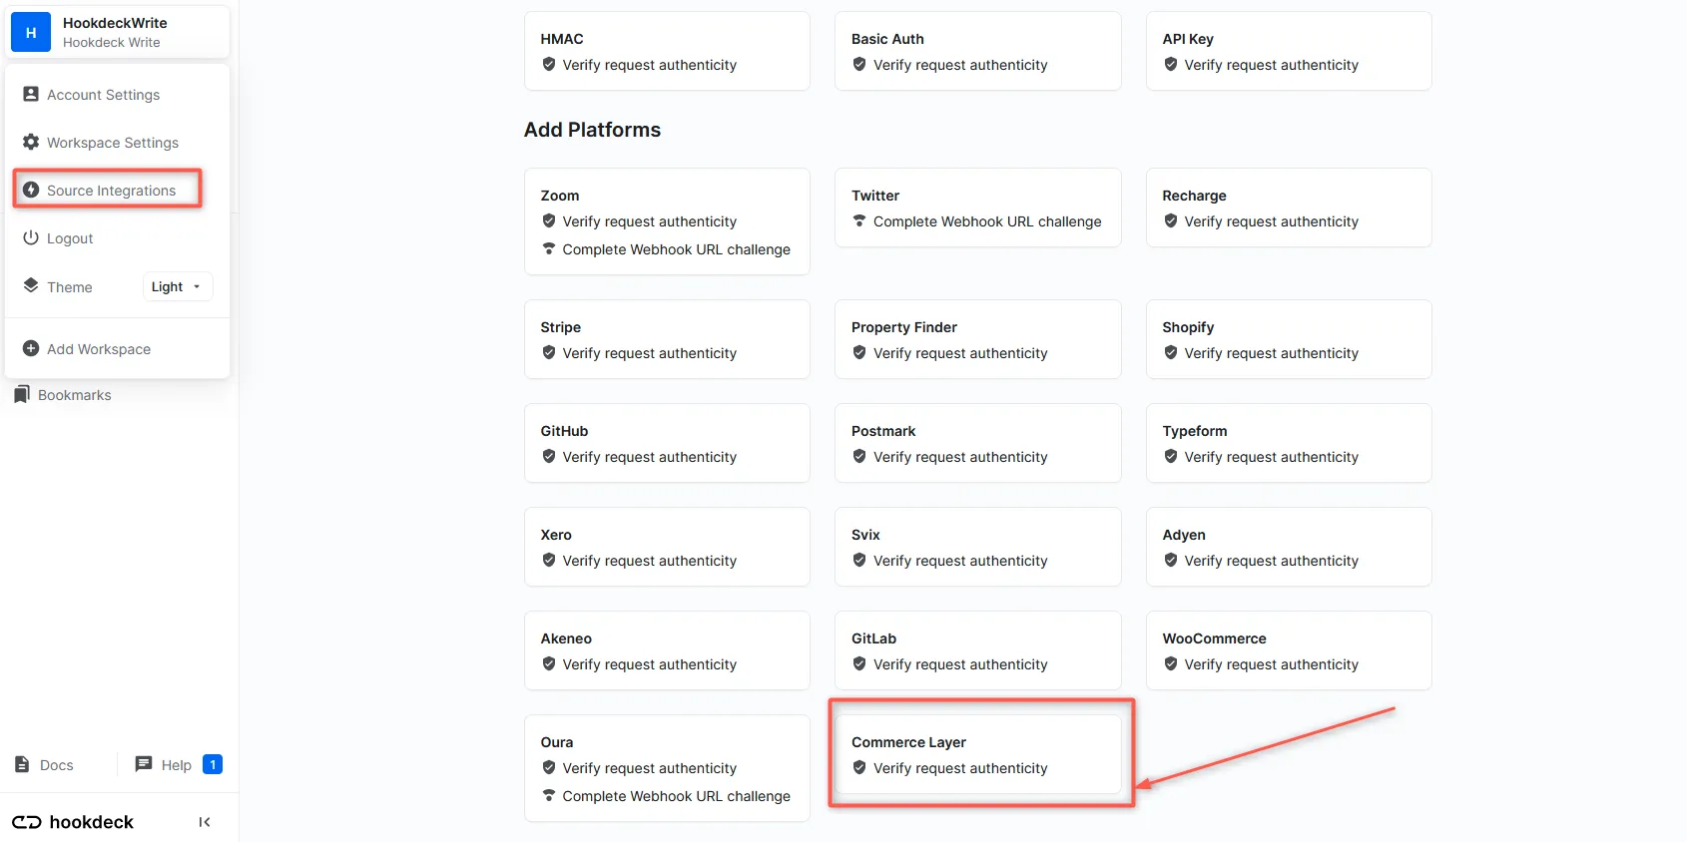Viewport: 1687px width, 842px height.
Task: Click Oura's webhook challenge icon
Action: click(549, 795)
